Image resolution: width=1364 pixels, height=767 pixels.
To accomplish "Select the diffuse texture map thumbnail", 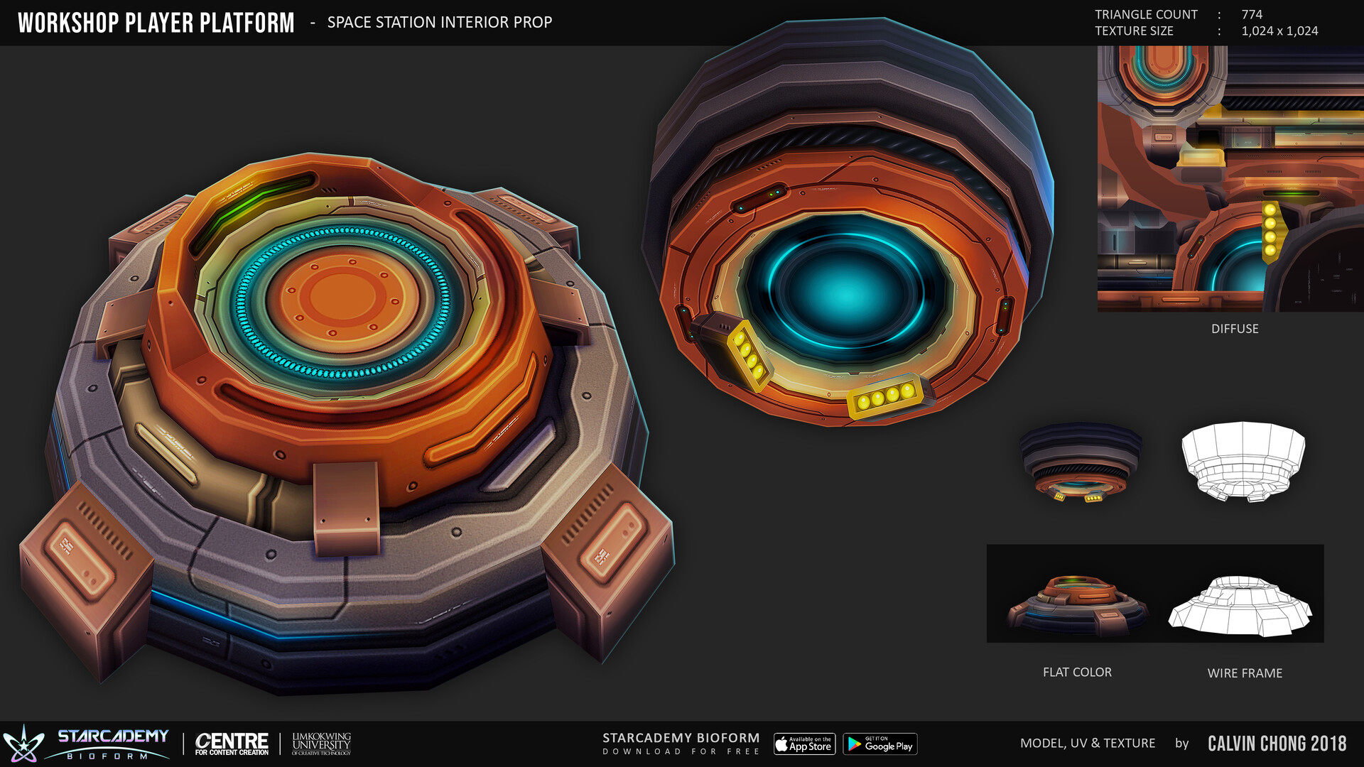I will (x=1230, y=179).
